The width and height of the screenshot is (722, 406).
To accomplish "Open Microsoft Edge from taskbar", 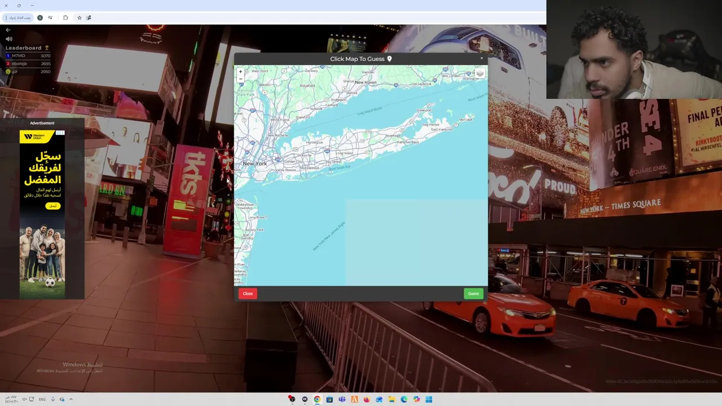I will coord(404,399).
